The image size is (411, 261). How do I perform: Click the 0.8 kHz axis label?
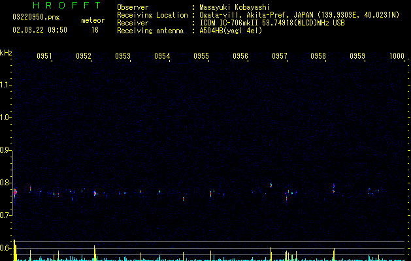click(5, 183)
